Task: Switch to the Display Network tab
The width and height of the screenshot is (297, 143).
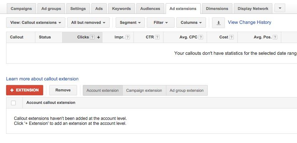Action: pos(253,9)
